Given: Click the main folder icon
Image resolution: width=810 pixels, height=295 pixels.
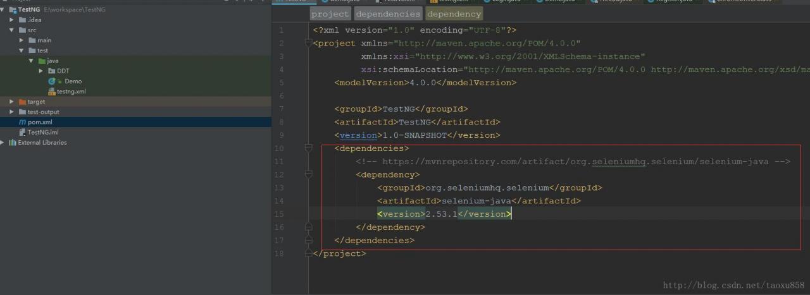Looking at the screenshot, I should click(x=32, y=40).
